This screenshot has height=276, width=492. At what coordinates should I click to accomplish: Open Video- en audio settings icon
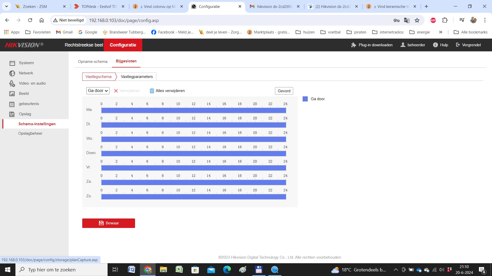12,84
